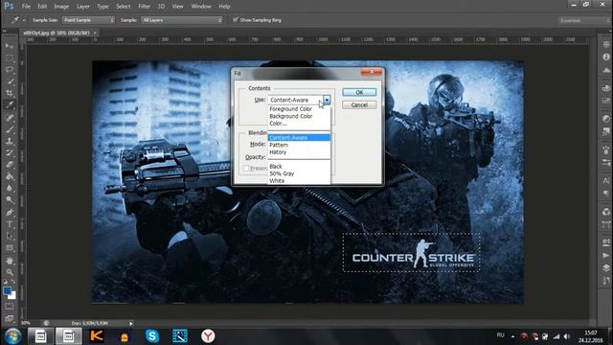Select the Magic Wand tool

coord(10,81)
